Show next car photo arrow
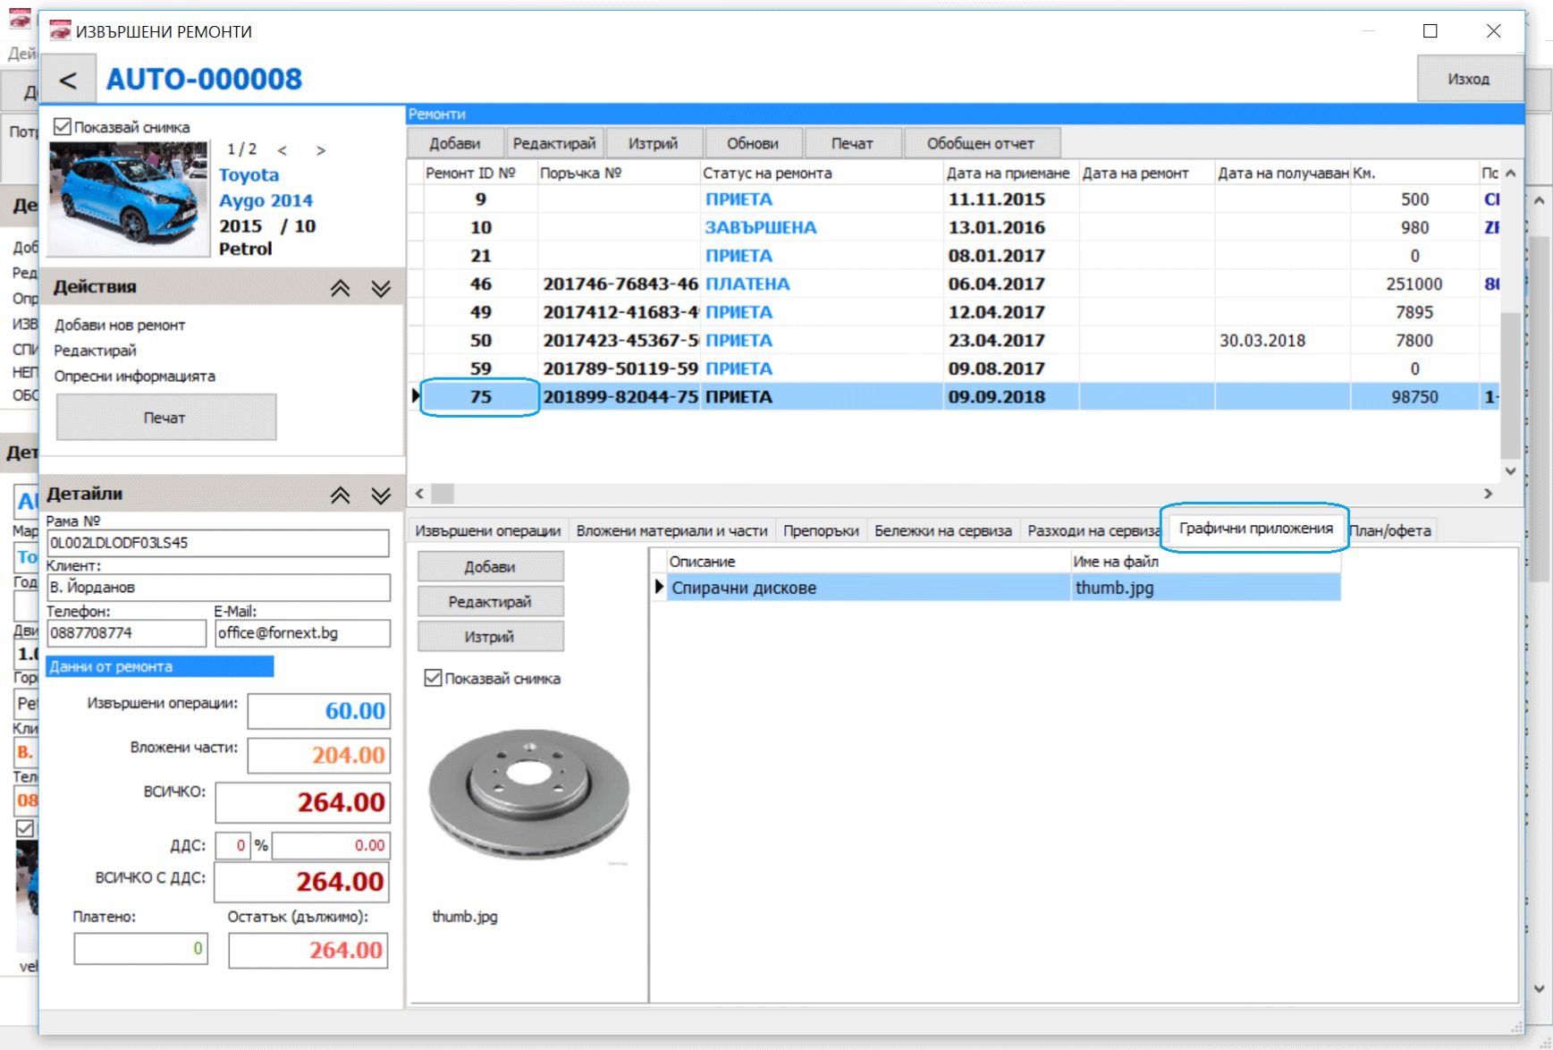Viewport: 1553px width, 1050px height. pos(321,150)
